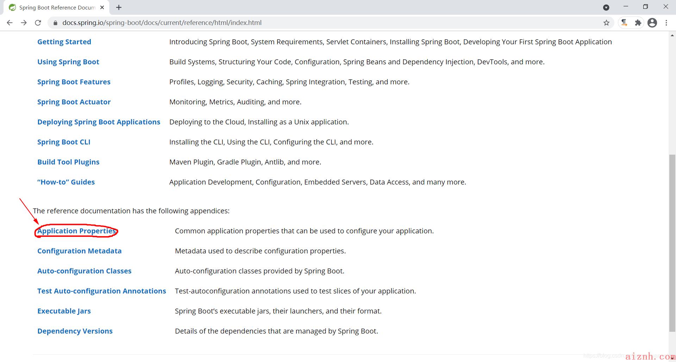The width and height of the screenshot is (676, 362).
Task: Reload the Spring Boot reference page
Action: click(x=38, y=23)
